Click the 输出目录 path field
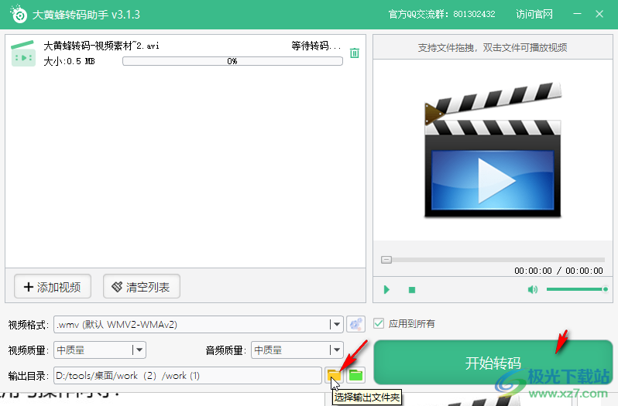This screenshot has width=618, height=406. click(187, 376)
